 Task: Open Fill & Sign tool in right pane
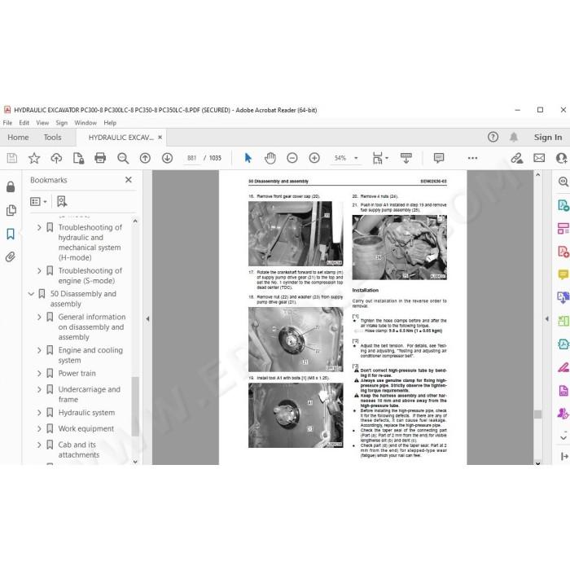click(563, 367)
